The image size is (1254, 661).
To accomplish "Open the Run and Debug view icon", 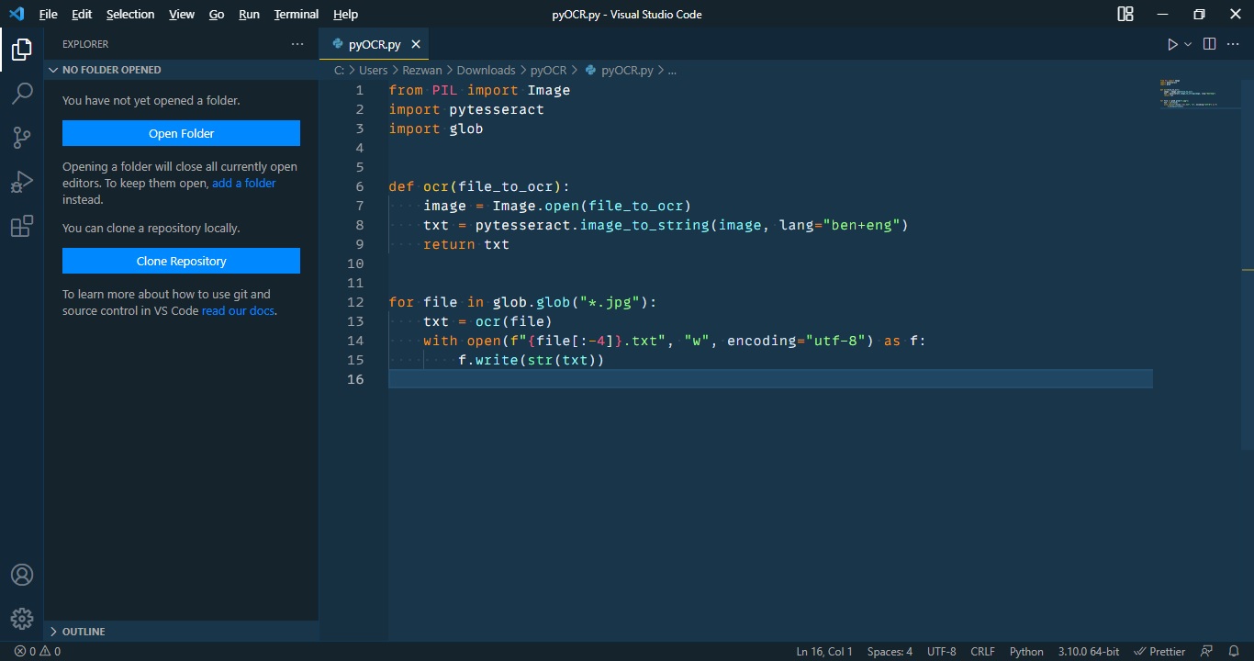I will 22,182.
